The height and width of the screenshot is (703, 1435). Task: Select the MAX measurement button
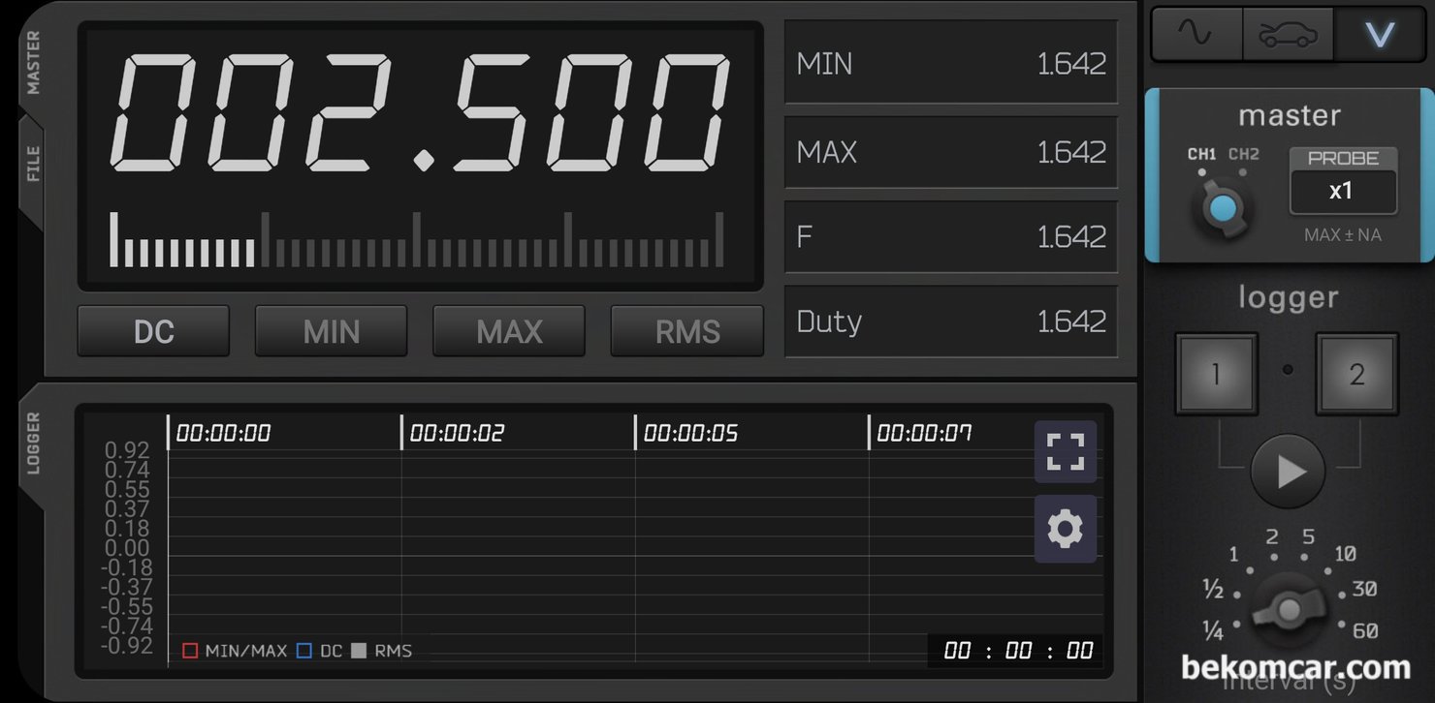coord(509,331)
